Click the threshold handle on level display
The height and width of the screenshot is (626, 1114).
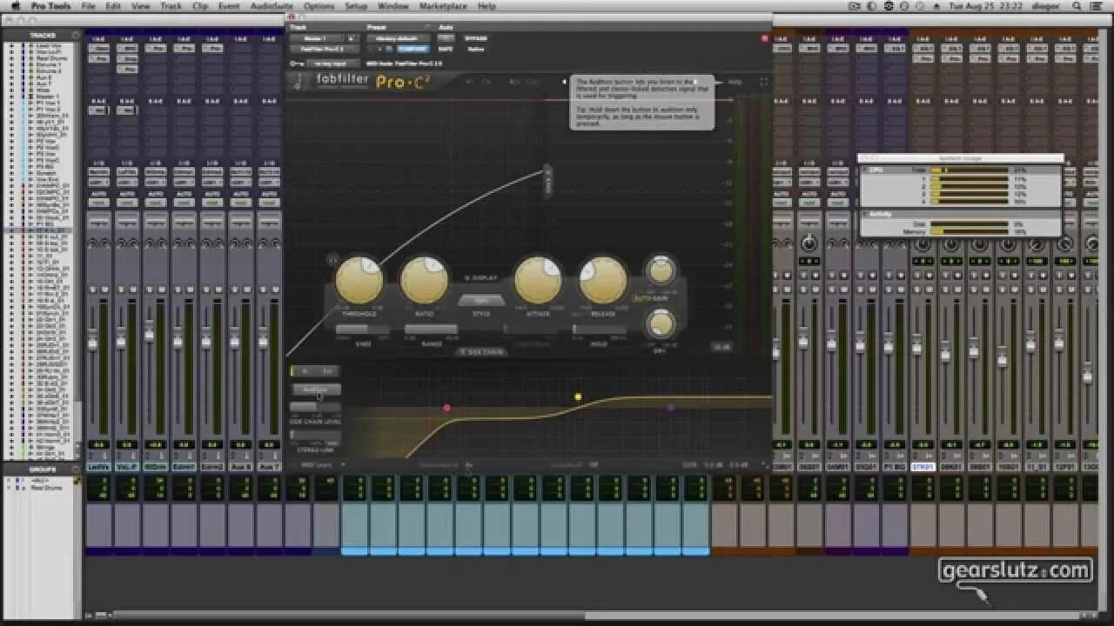(x=547, y=182)
